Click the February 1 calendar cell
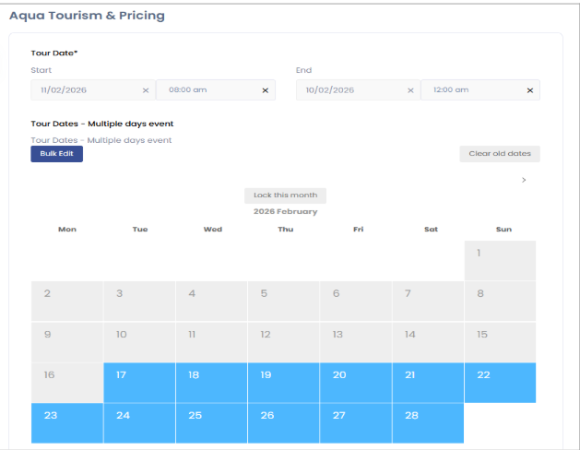Image resolution: width=580 pixels, height=450 pixels. coord(500,261)
